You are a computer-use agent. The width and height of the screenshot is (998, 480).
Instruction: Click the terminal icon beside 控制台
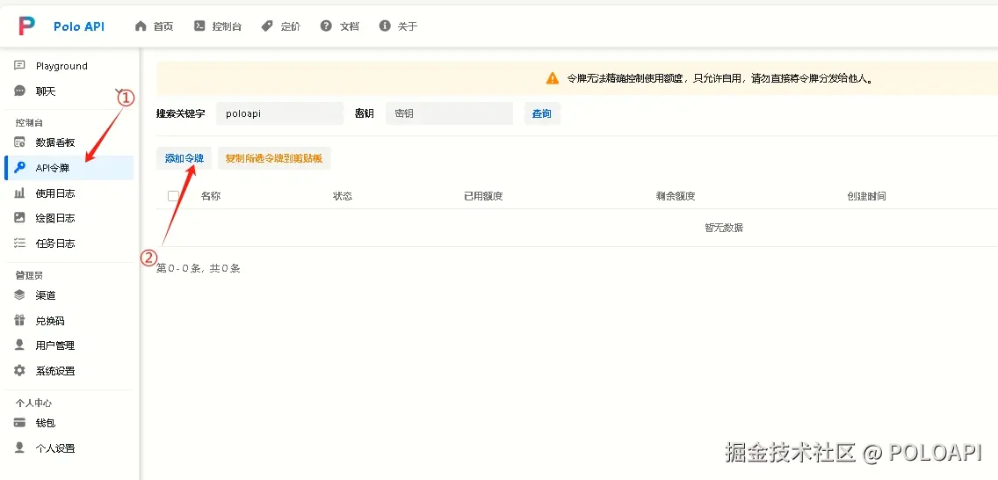[x=199, y=26]
